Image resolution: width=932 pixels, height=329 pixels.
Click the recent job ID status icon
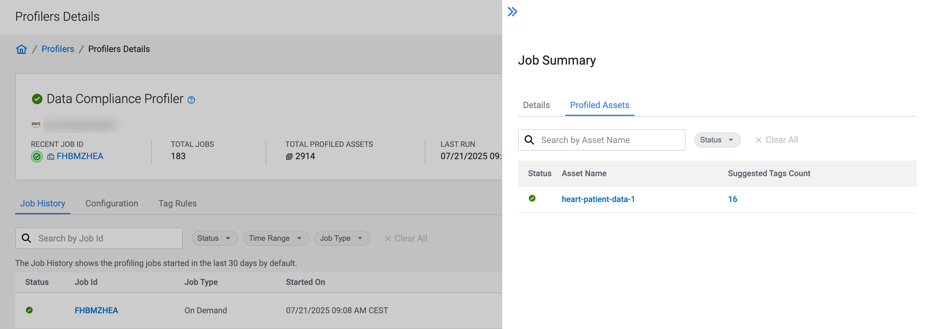37,156
